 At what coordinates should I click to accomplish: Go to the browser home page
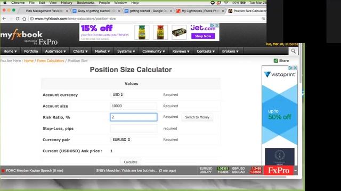point(24,19)
